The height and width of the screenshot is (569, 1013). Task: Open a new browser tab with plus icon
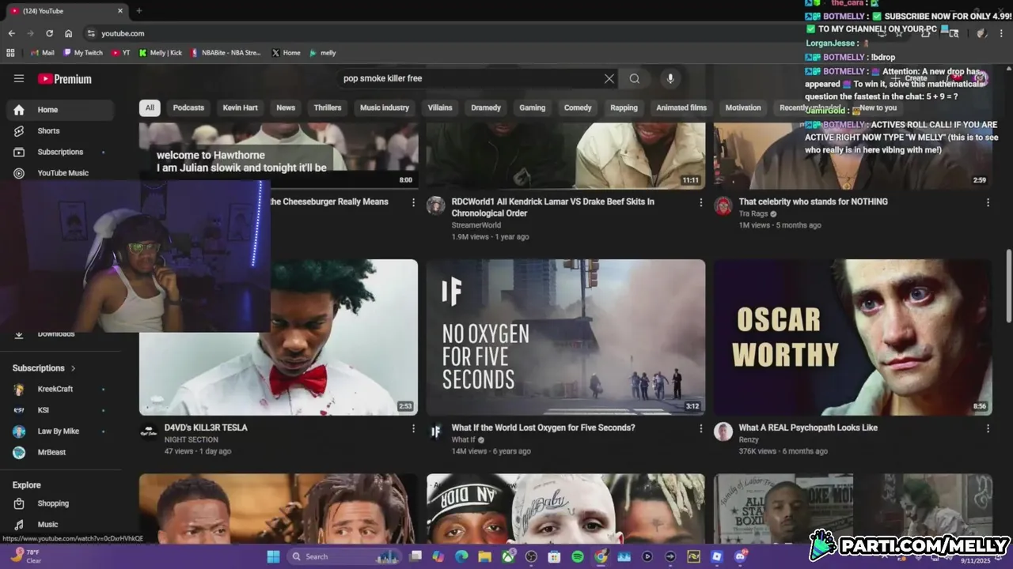[x=138, y=11]
